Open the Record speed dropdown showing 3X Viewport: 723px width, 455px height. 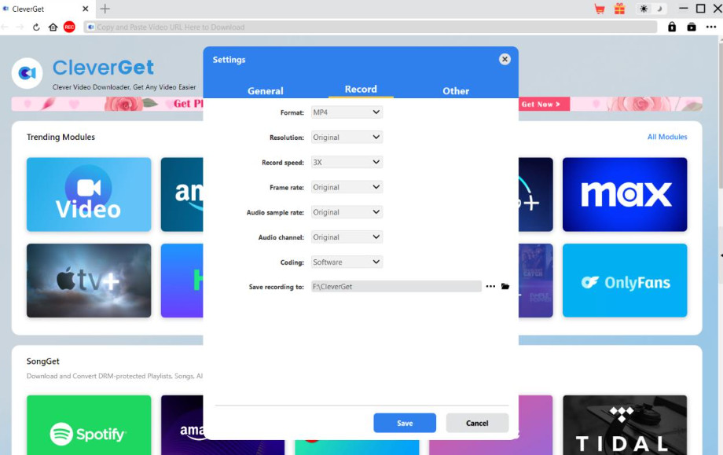pos(347,162)
